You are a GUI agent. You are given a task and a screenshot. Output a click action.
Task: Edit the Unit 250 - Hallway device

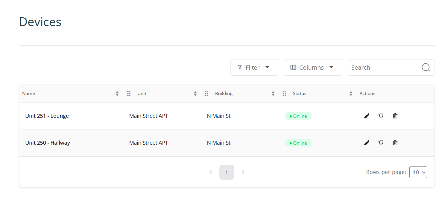(367, 143)
